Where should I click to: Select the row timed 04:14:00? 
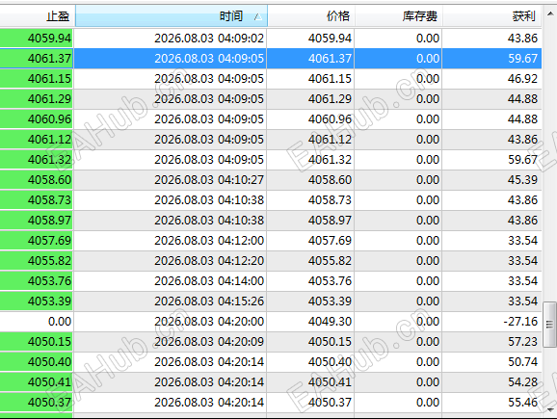(271, 281)
